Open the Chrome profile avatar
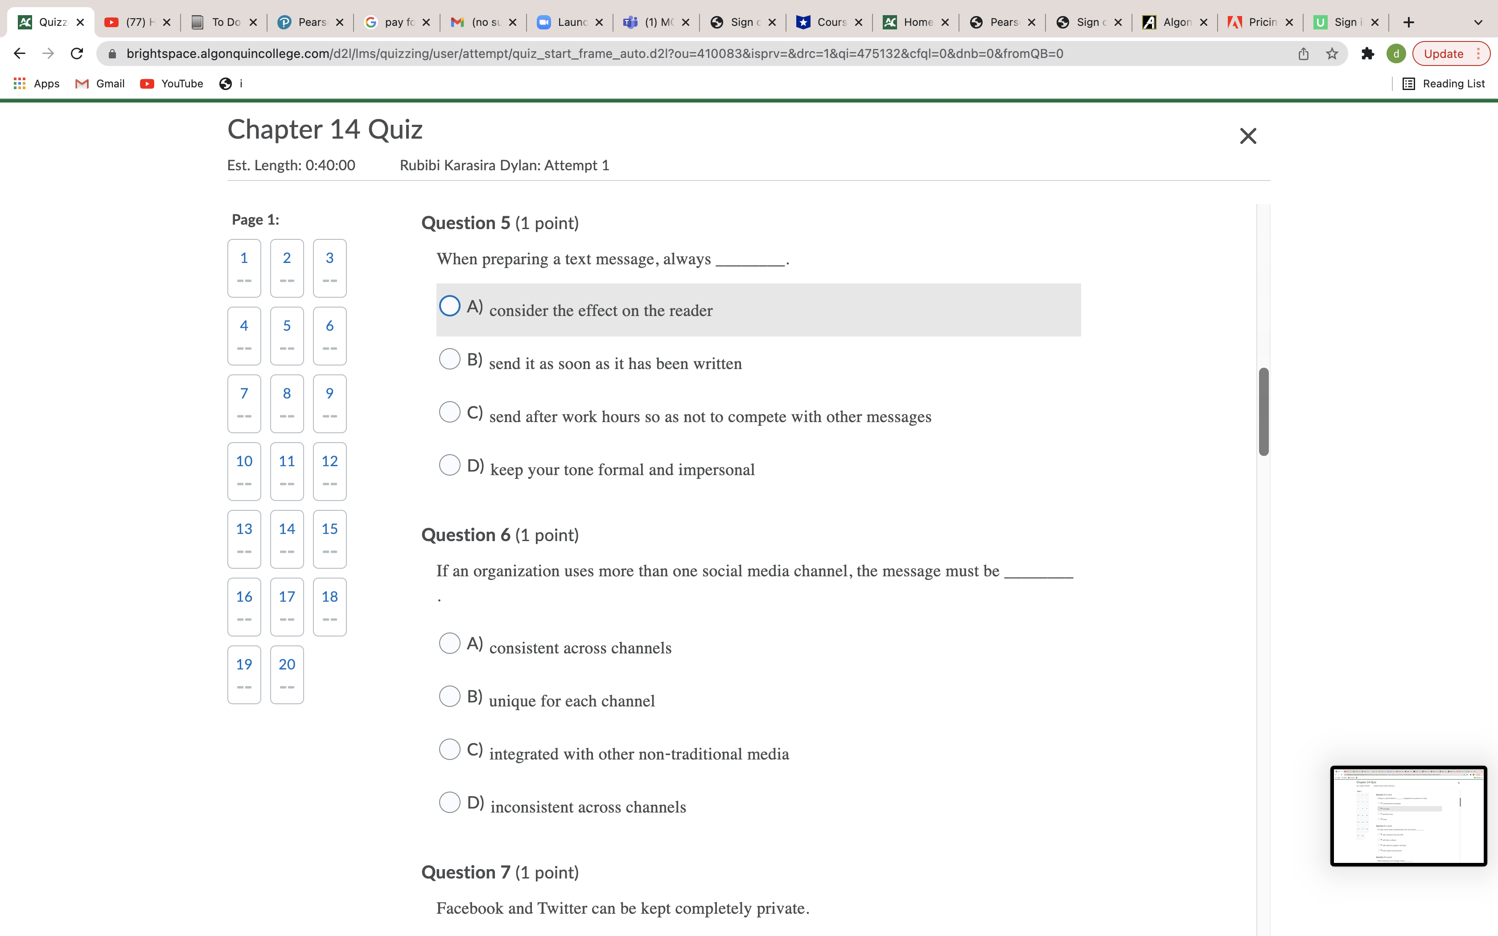The height and width of the screenshot is (936, 1498). click(x=1397, y=53)
